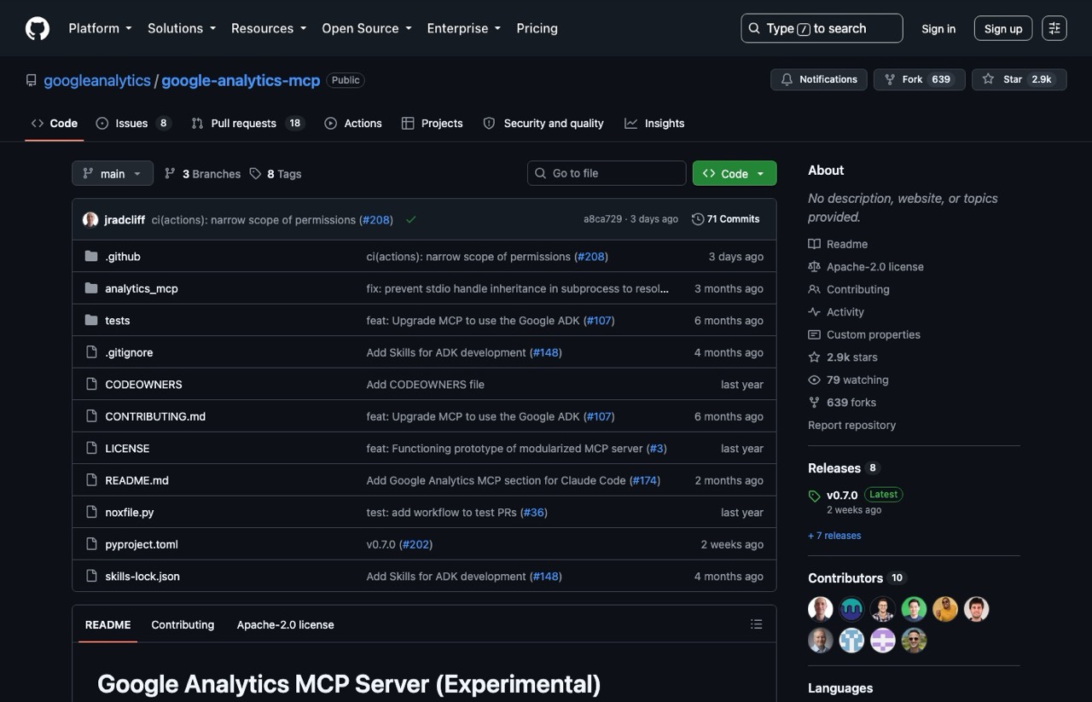Click the fork icon beside 639 forks
1092x702 pixels.
click(x=814, y=403)
